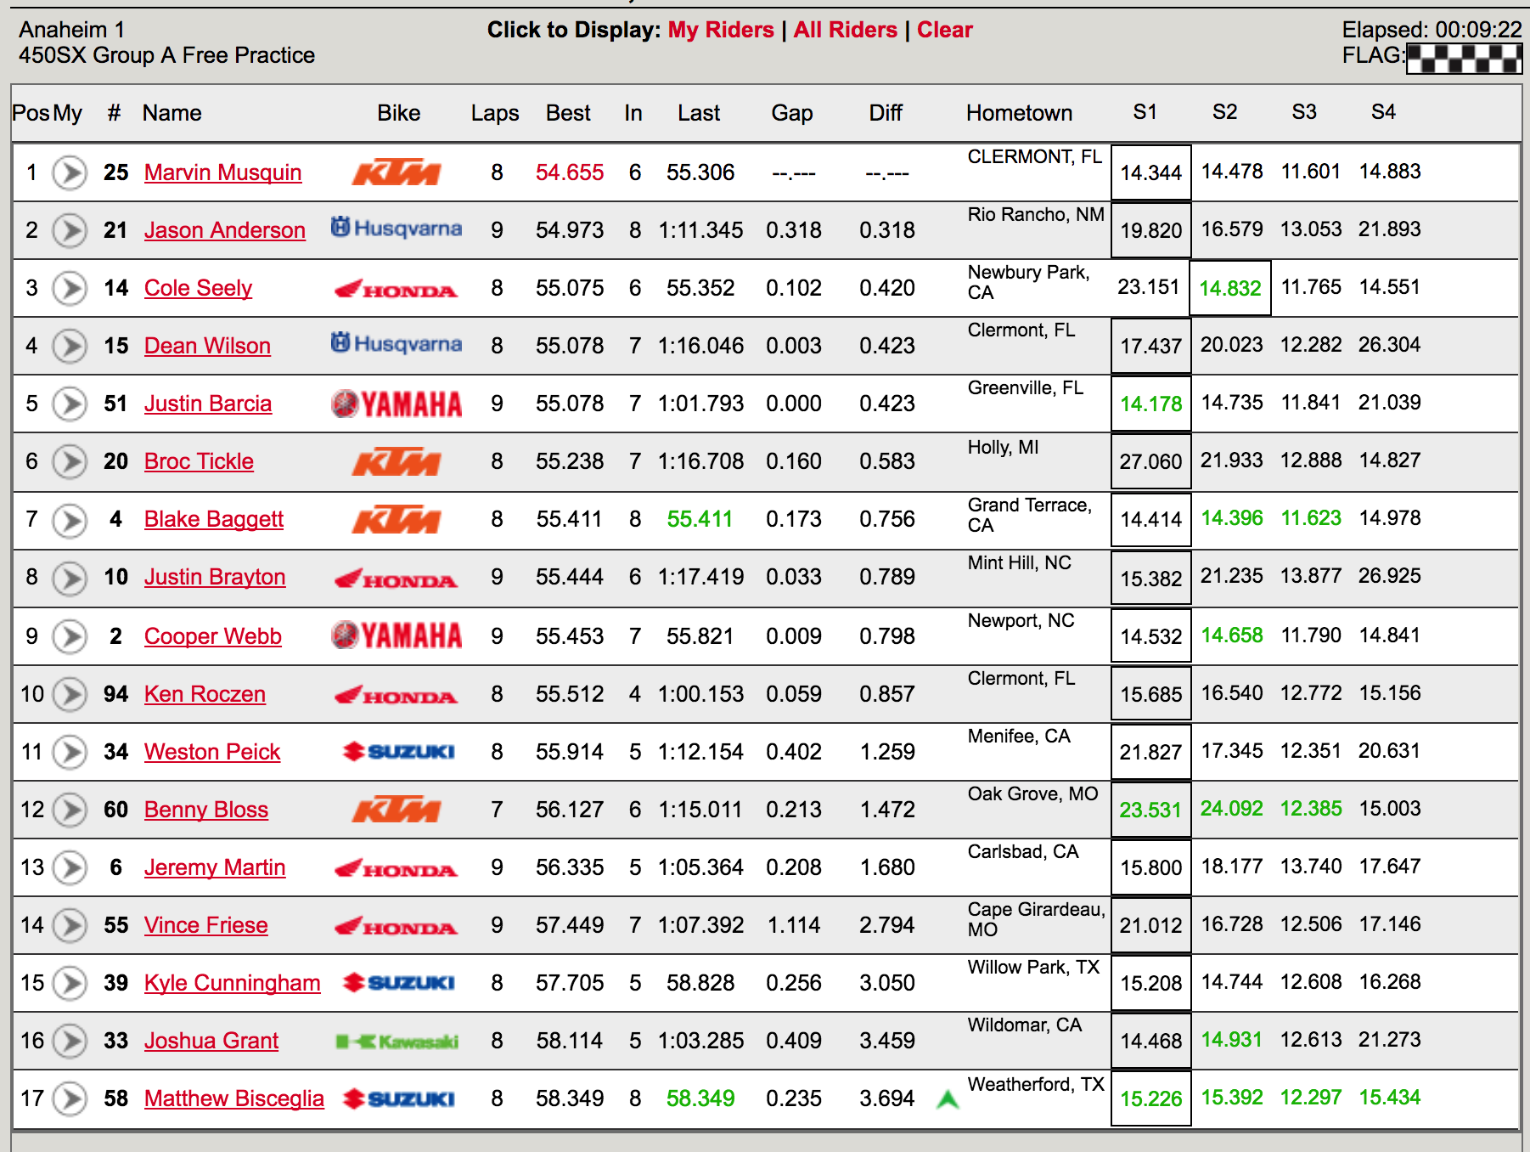Click the Gap column header
The height and width of the screenshot is (1152, 1530).
792,113
